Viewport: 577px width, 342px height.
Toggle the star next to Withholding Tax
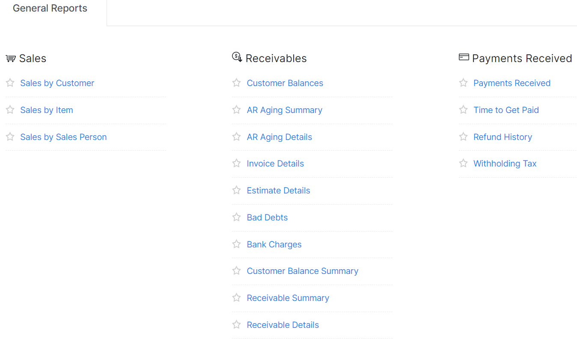(463, 163)
